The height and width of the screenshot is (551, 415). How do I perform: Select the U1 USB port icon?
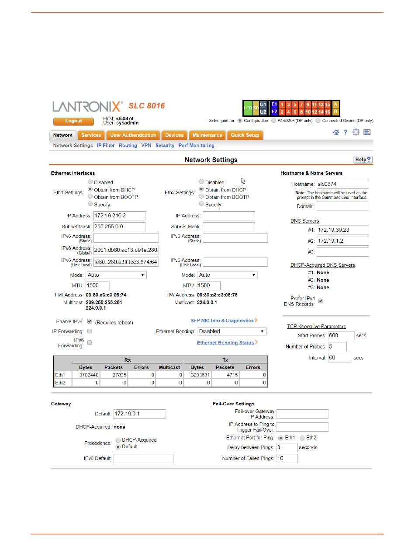[x=263, y=105]
